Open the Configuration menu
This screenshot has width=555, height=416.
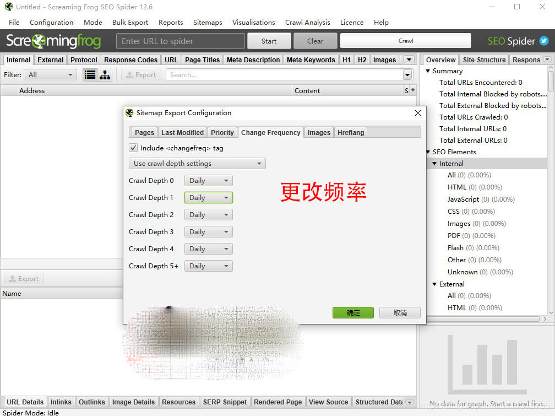tap(51, 23)
